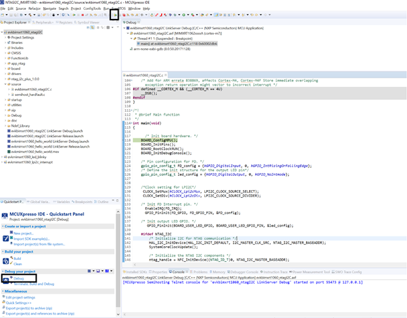Image resolution: width=407 pixels, height=318 pixels.
Task: Click the gear icon in the toolbar
Action: click(x=142, y=15)
